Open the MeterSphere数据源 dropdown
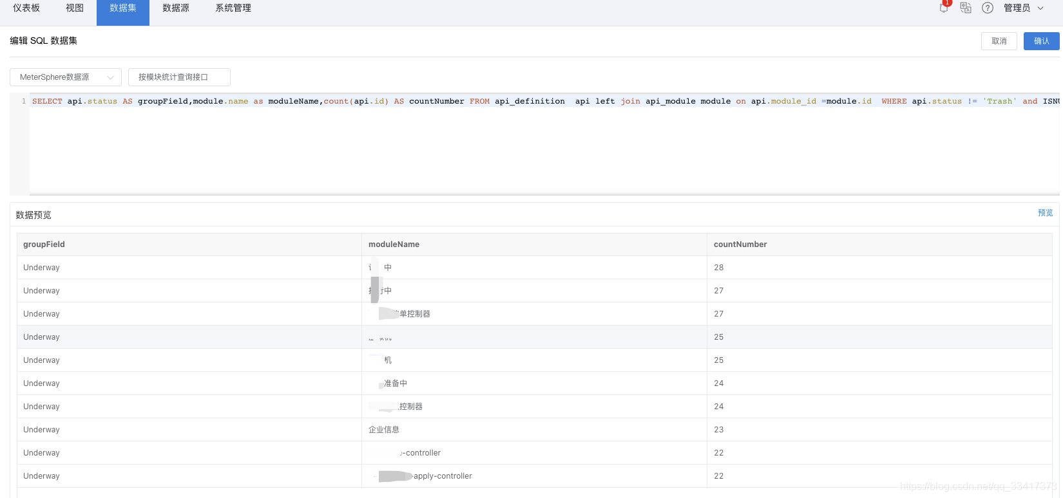 pyautogui.click(x=66, y=77)
